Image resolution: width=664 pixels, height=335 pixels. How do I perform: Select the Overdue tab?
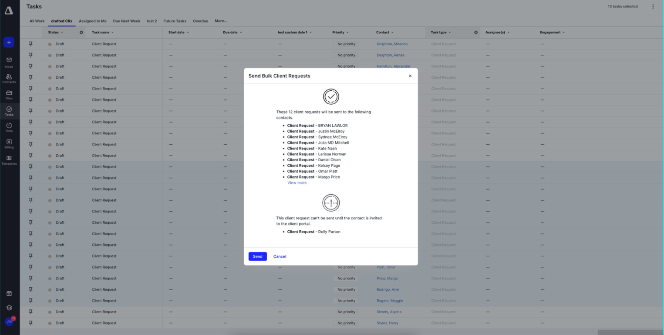[200, 21]
